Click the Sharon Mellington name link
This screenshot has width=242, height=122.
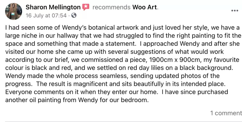pyautogui.click(x=53, y=7)
